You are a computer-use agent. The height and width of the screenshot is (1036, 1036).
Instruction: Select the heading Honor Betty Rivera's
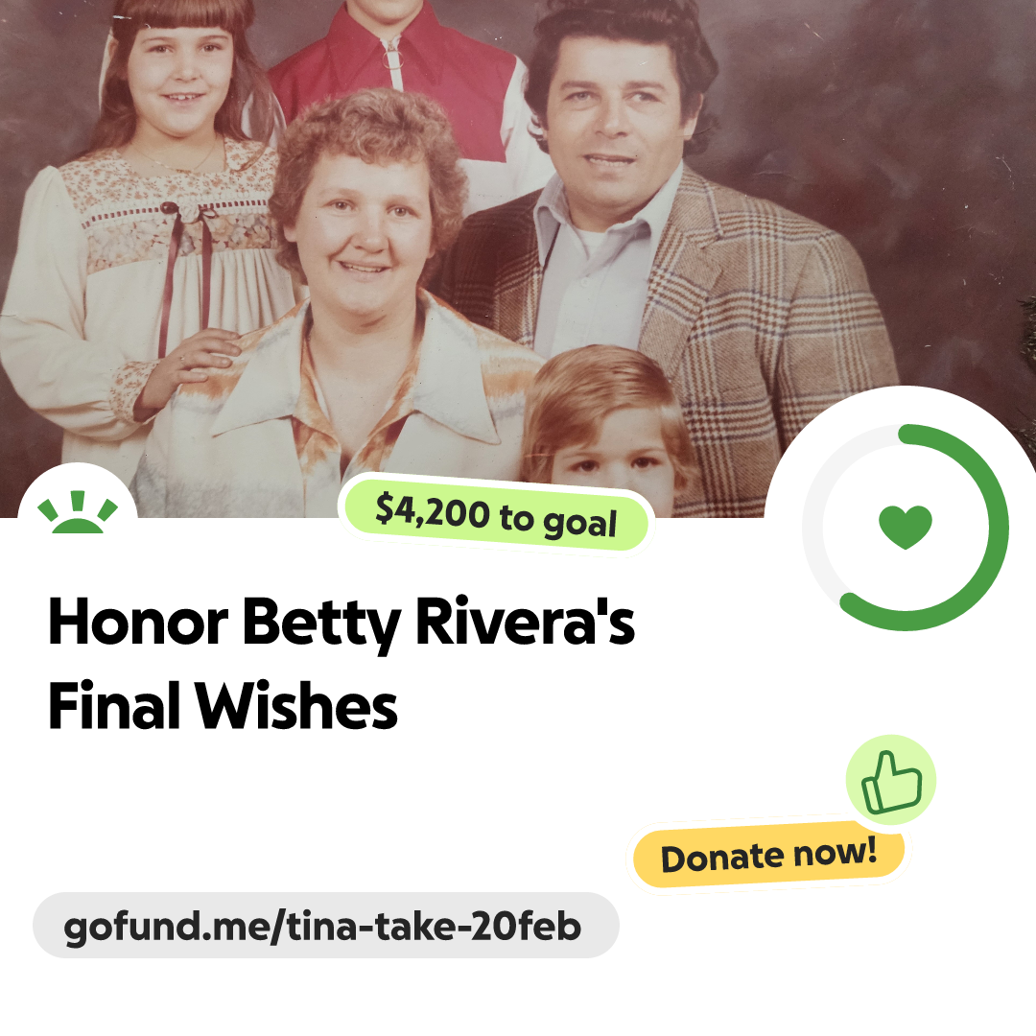(x=341, y=622)
